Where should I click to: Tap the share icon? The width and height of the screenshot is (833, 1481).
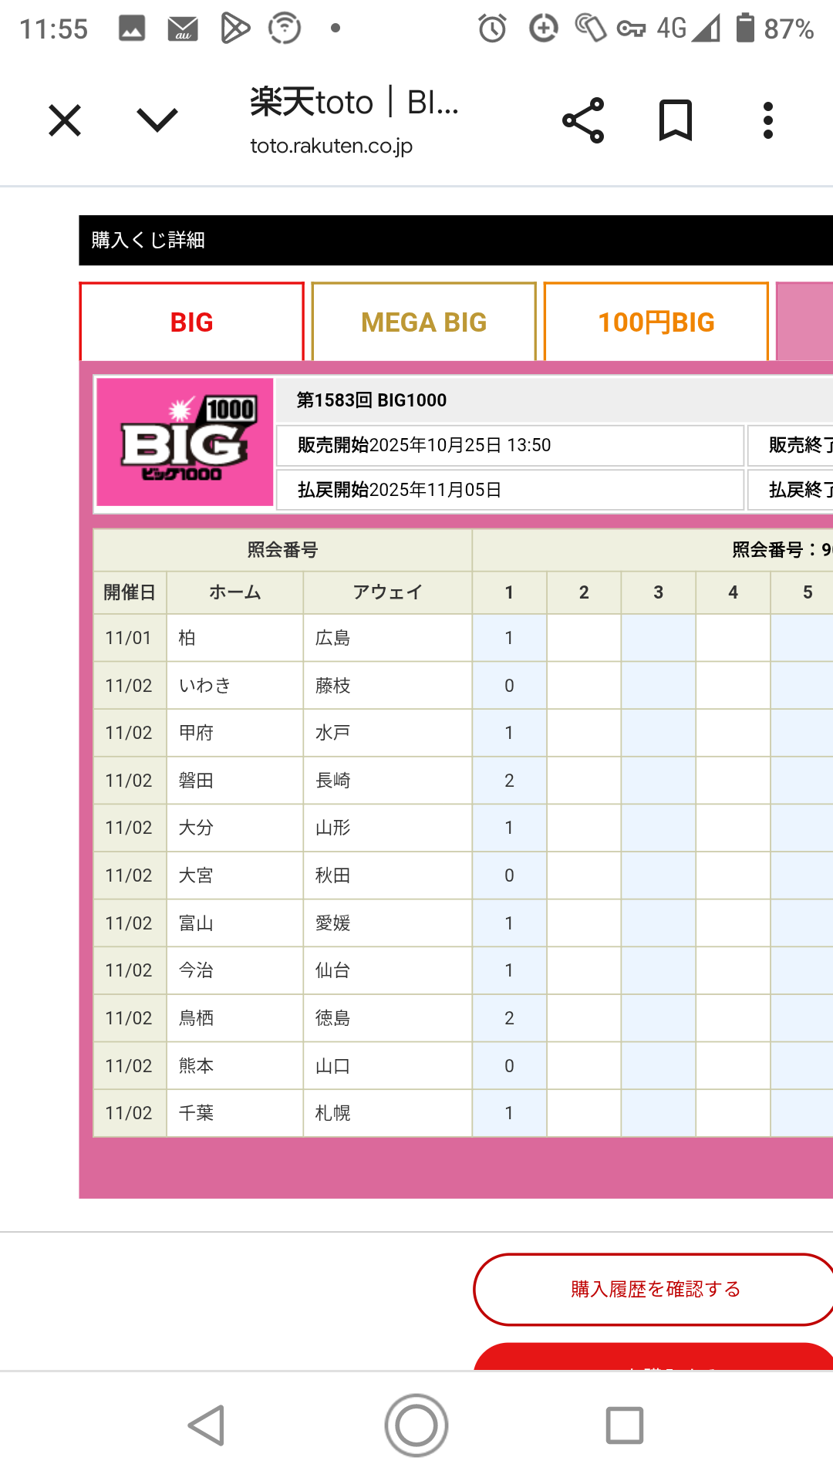pos(583,120)
